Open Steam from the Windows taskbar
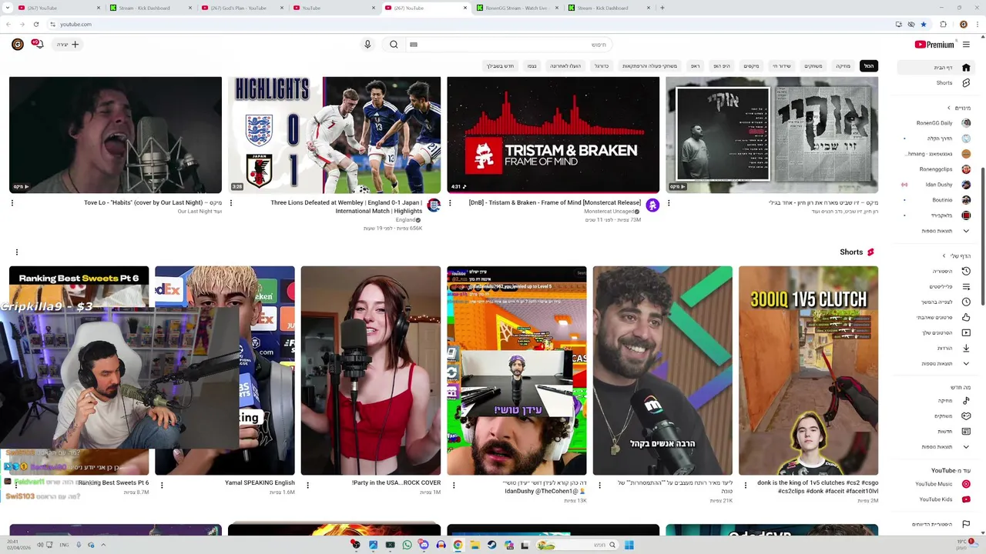The image size is (986, 554). 491,545
